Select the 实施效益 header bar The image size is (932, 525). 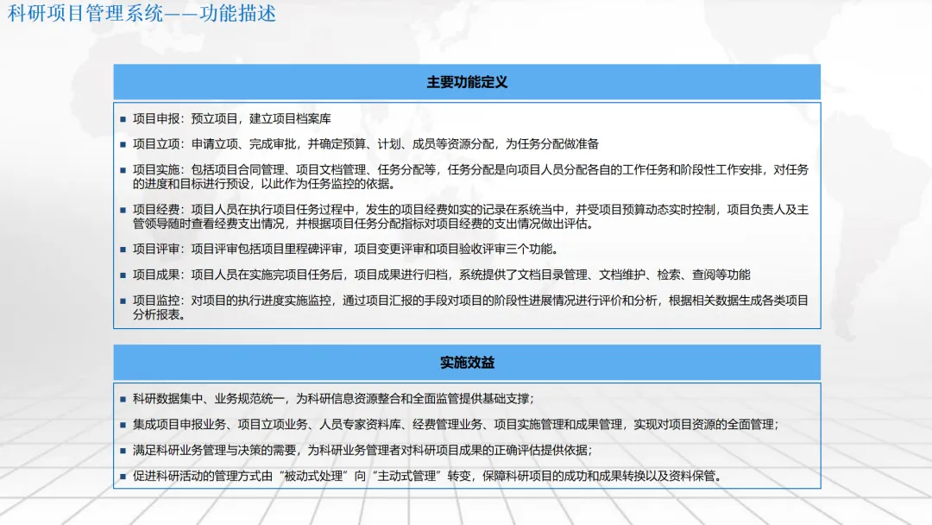[467, 362]
